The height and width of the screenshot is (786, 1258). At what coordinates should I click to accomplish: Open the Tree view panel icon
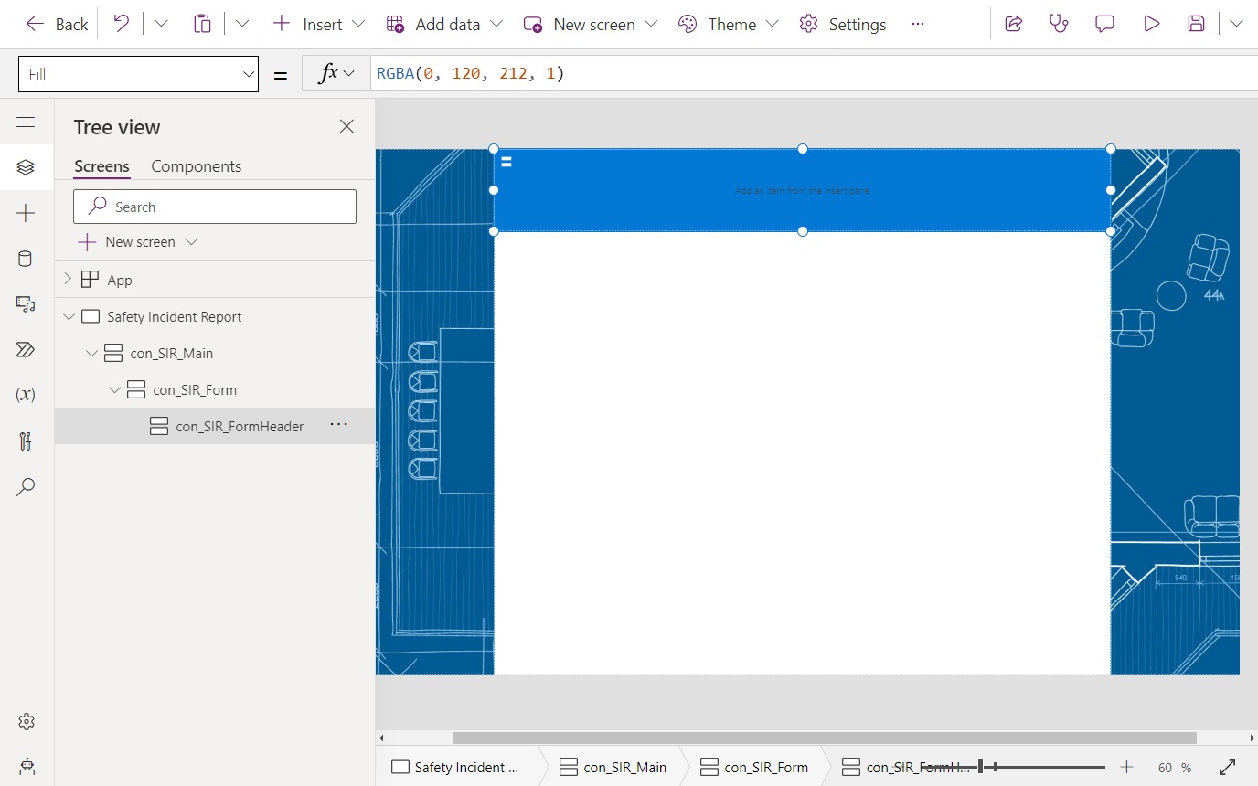(x=27, y=166)
